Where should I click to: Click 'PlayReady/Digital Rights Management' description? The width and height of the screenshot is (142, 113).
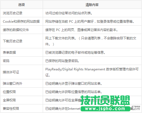(92, 72)
